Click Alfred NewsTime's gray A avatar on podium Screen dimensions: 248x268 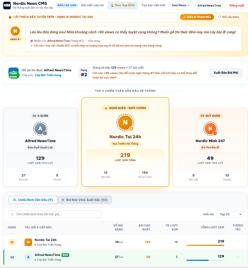(40, 129)
